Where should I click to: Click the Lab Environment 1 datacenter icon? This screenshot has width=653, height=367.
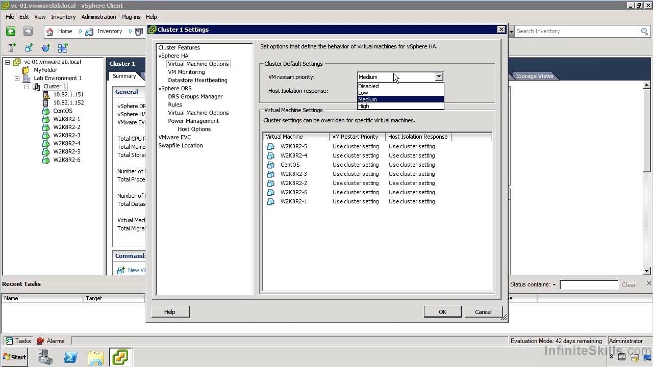pyautogui.click(x=27, y=78)
